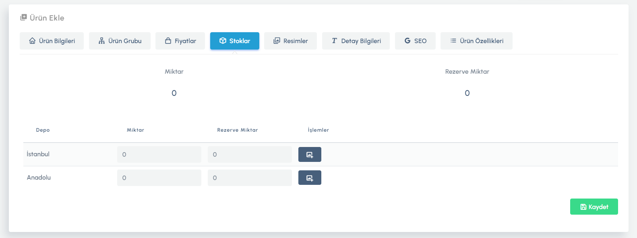Click the İstanbul depot row label

[x=38, y=154]
